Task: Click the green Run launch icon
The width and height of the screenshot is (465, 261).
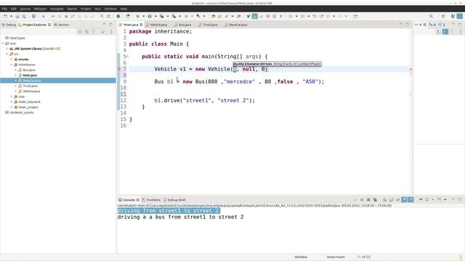Action: [x=150, y=16]
